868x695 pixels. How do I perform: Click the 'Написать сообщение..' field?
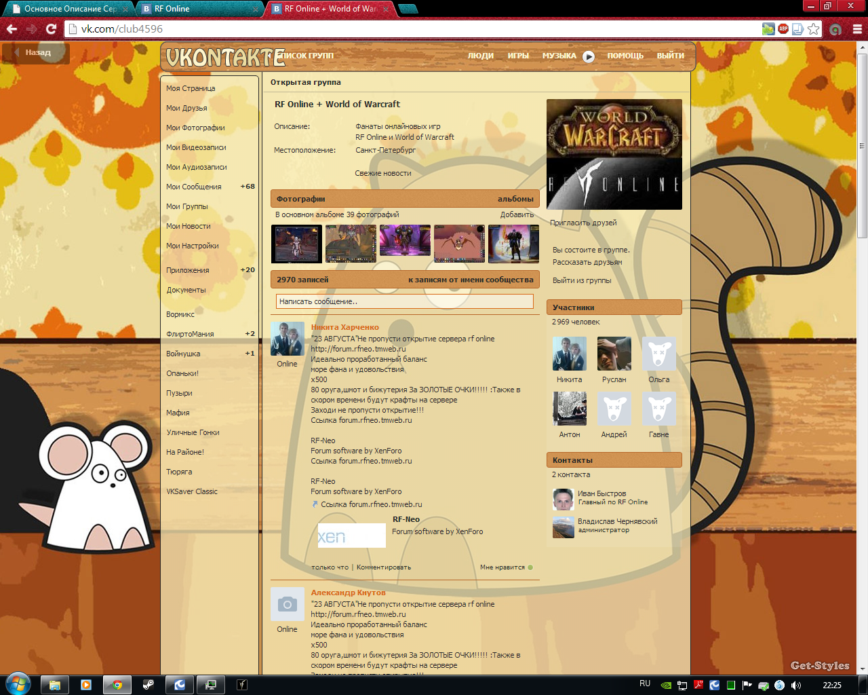coord(405,301)
